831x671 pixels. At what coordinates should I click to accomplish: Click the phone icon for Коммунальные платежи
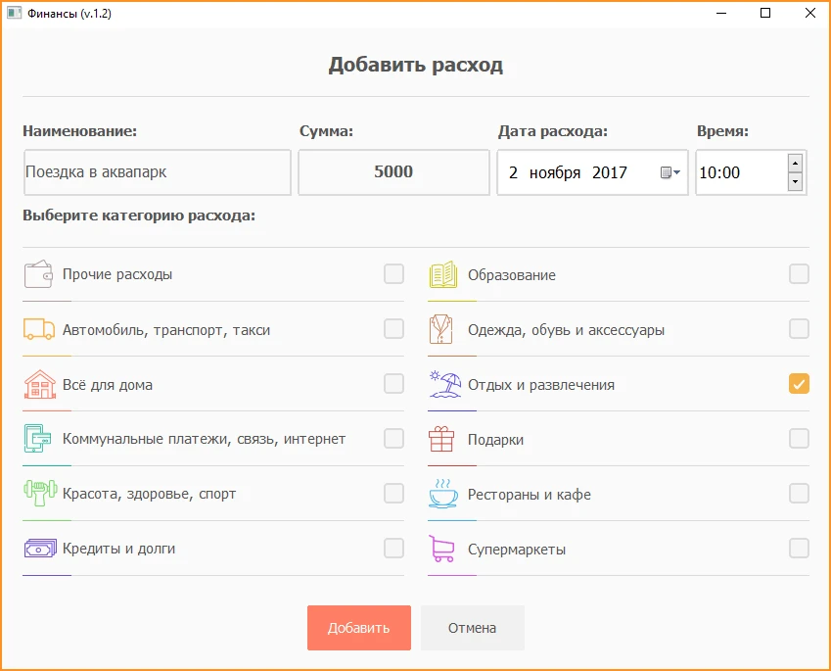coord(38,439)
